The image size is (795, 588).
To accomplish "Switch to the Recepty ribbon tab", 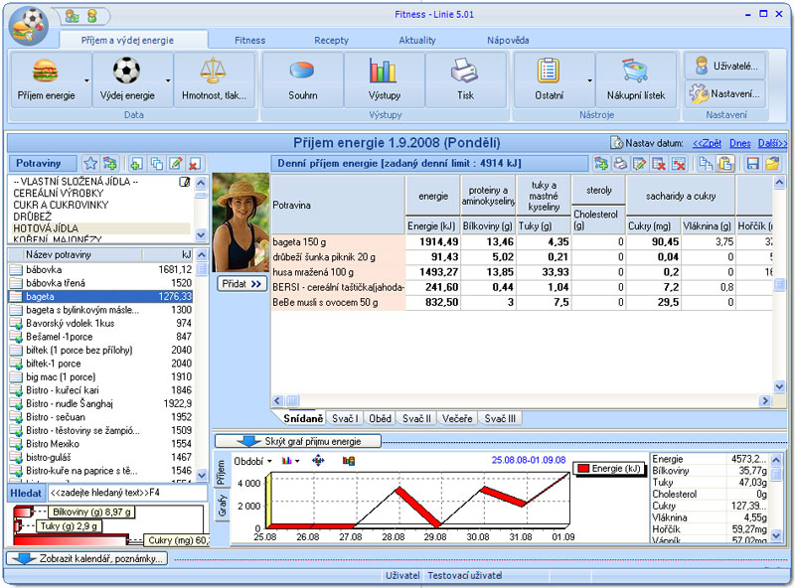I will coord(331,40).
